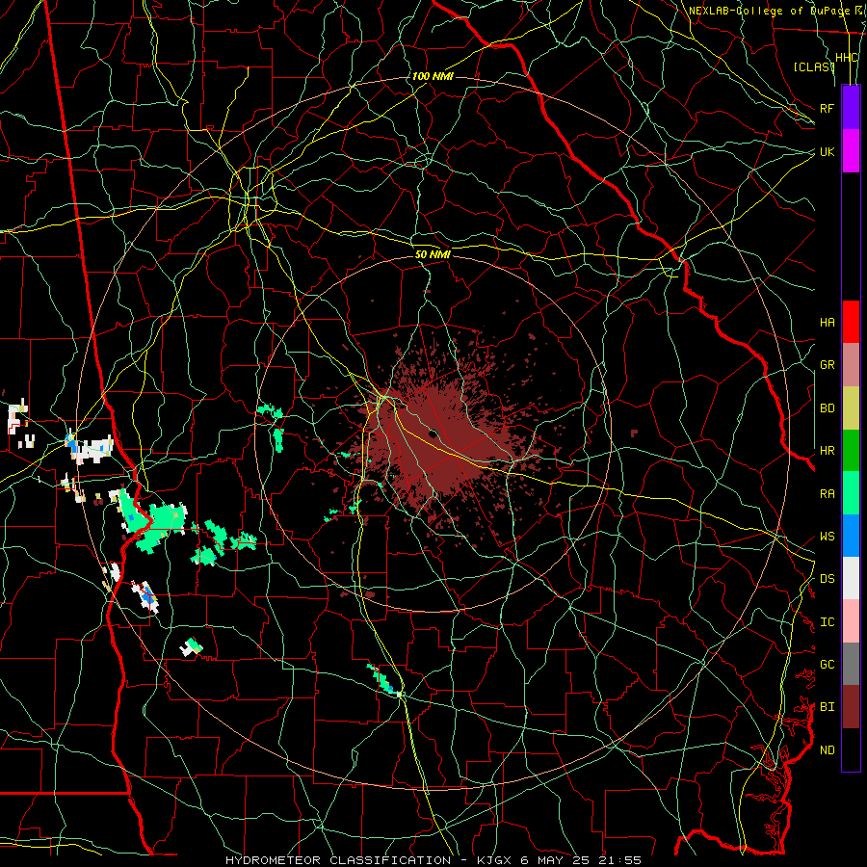Viewport: 867px width, 867px height.
Task: Click the black radar site dot
Action: (x=433, y=434)
